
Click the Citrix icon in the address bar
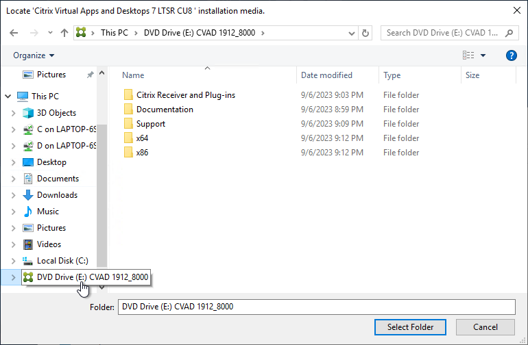coord(81,33)
